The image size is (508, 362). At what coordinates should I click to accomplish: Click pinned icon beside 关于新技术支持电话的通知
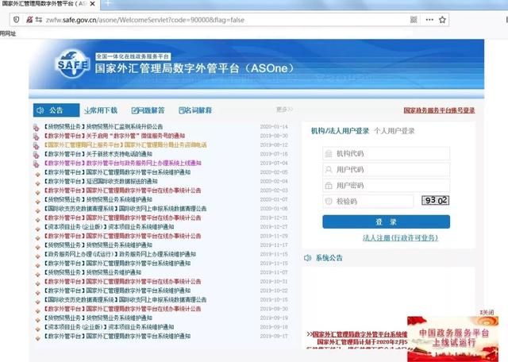point(36,155)
